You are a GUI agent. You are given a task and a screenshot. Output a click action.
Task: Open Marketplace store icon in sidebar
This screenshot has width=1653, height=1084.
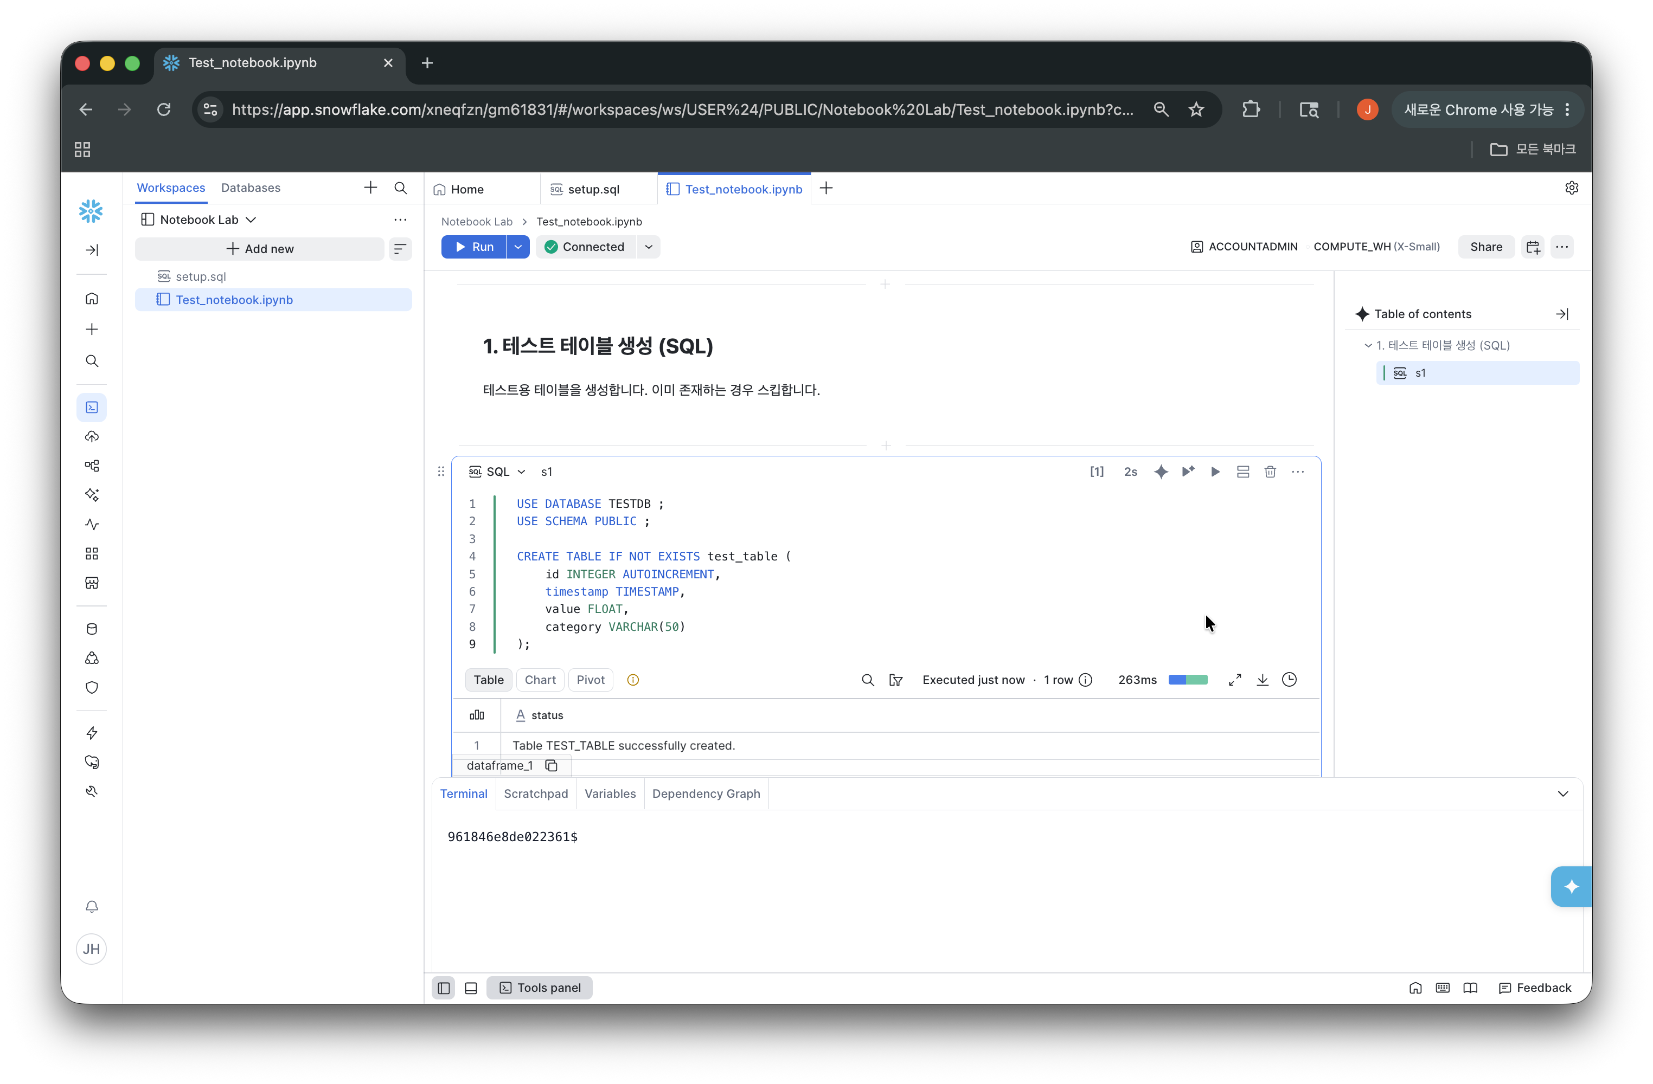[x=92, y=583]
